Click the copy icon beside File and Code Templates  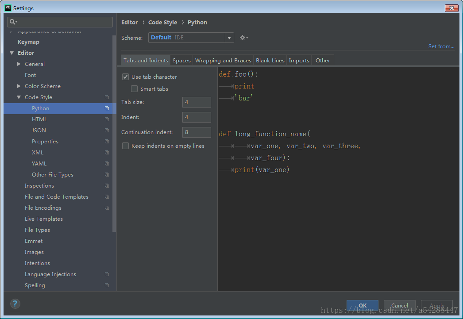(x=107, y=197)
